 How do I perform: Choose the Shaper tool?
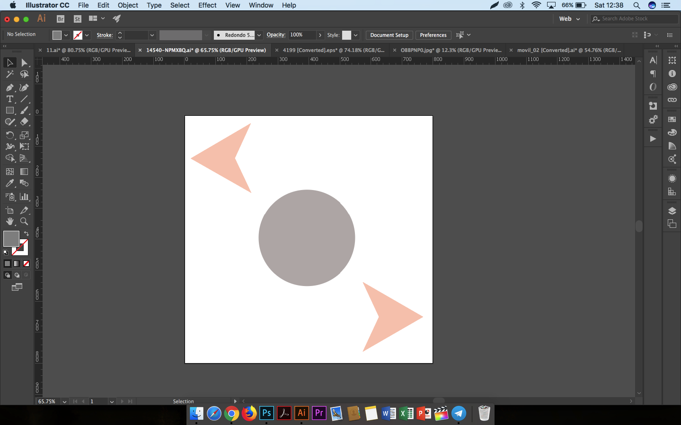(9, 121)
